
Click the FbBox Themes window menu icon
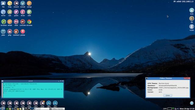147,78
